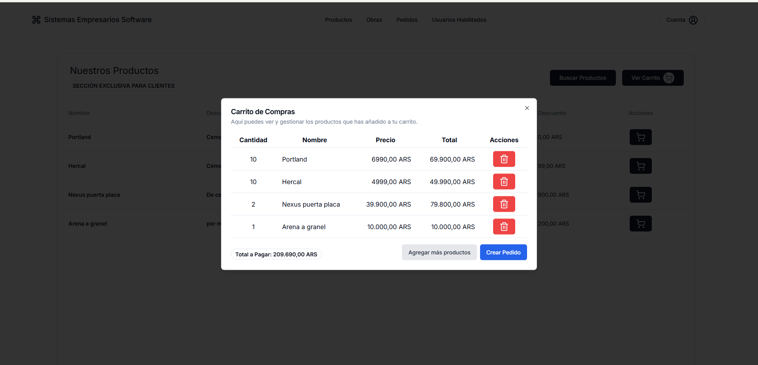Add Portland to cart via cart icon
This screenshot has height=365, width=758.
pyautogui.click(x=640, y=137)
